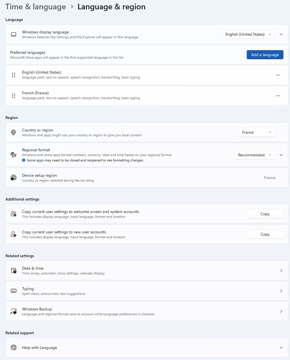Screen dimensions: 290x360
Task: Click the breadcrumb separator arrow before Language & region
Action: click(72, 6)
